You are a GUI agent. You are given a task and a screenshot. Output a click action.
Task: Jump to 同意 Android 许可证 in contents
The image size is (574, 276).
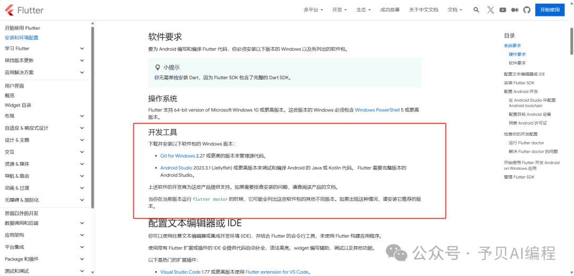(x=528, y=123)
